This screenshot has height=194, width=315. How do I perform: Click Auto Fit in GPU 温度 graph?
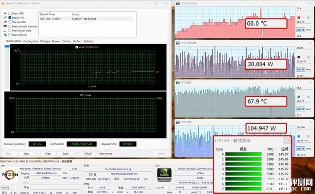tap(300, 109)
